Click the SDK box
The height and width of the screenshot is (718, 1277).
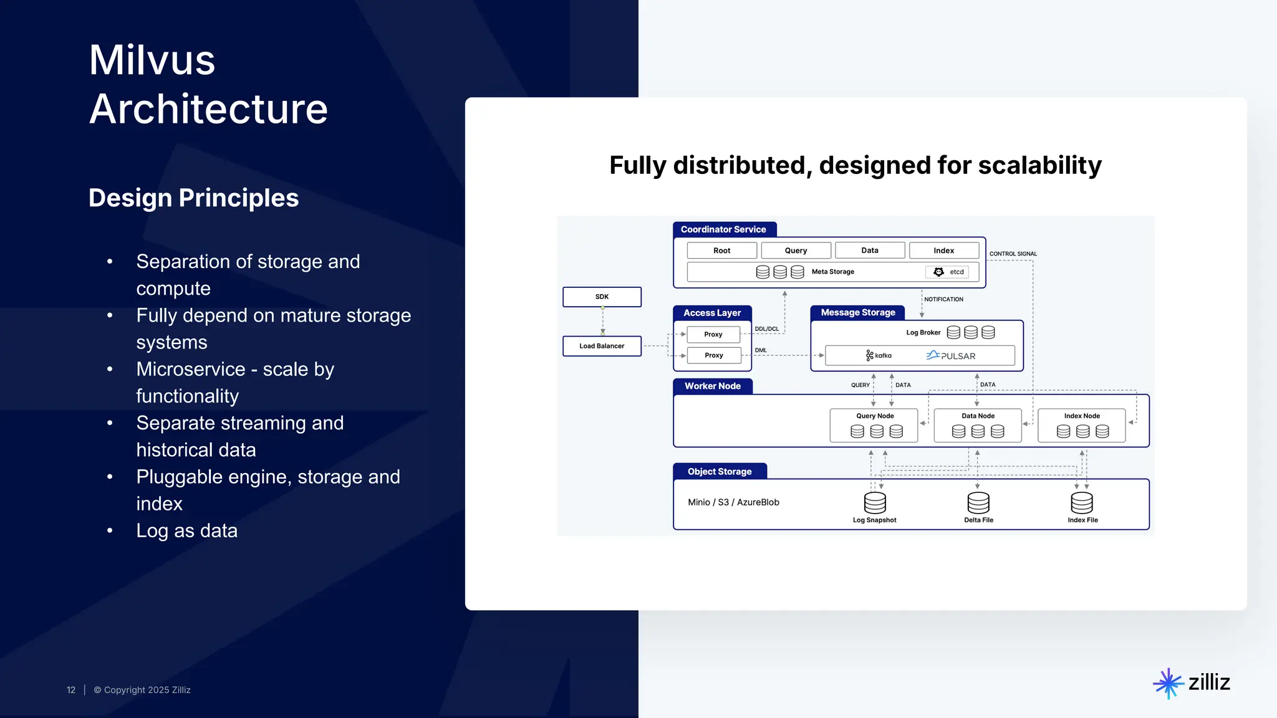point(602,297)
